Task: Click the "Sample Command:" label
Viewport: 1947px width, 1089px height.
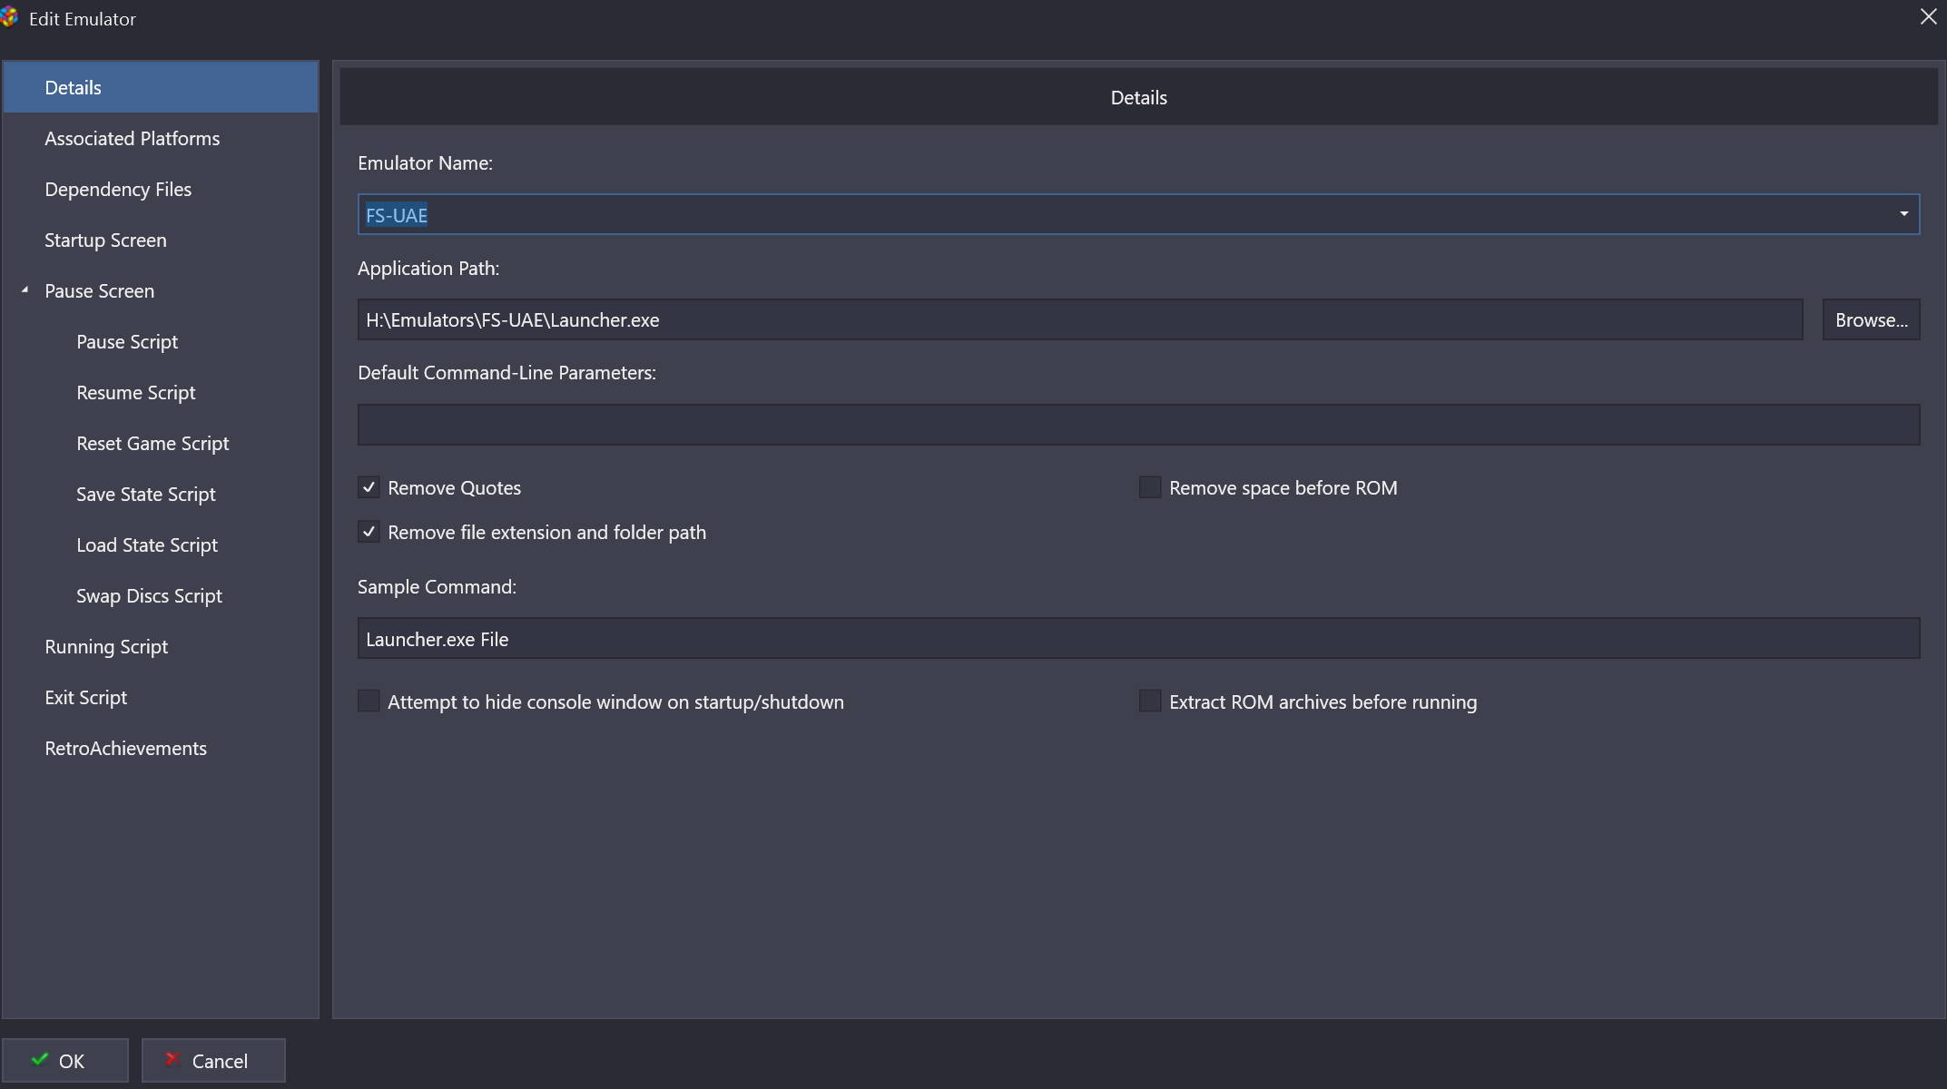Action: coord(437,586)
